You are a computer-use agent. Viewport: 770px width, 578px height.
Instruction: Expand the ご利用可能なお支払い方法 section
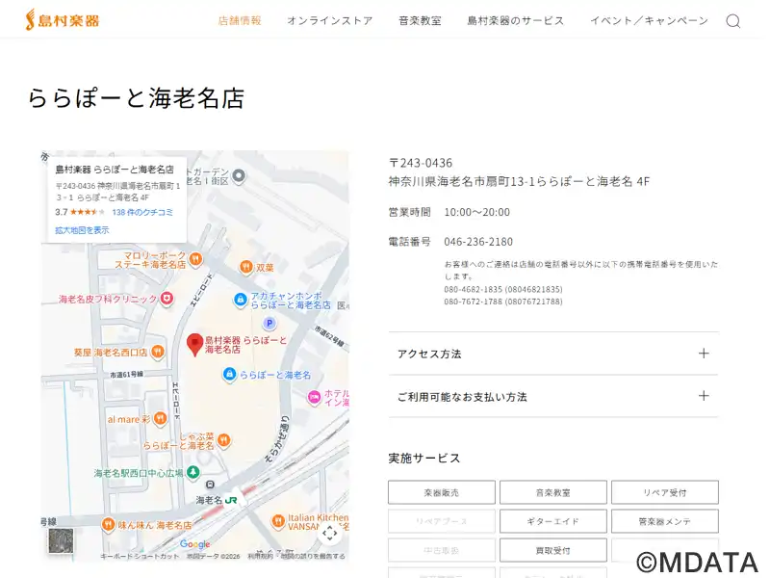(x=552, y=396)
